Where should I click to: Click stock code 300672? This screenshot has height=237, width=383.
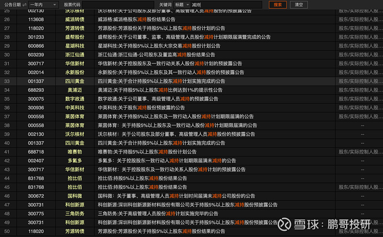click(x=36, y=196)
